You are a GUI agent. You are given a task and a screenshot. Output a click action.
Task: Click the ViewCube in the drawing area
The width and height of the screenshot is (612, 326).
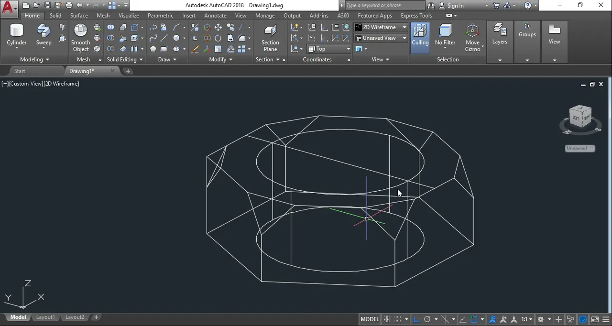click(580, 117)
